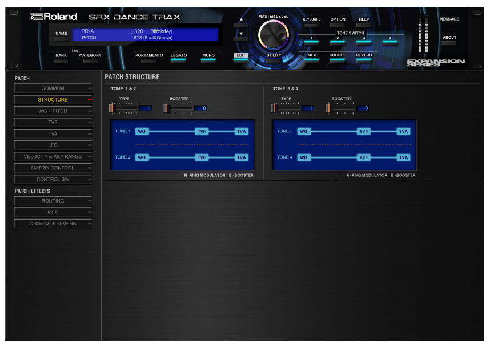Open the NAME button in patch display
Viewport: 490px width, 348px height.
click(61, 39)
